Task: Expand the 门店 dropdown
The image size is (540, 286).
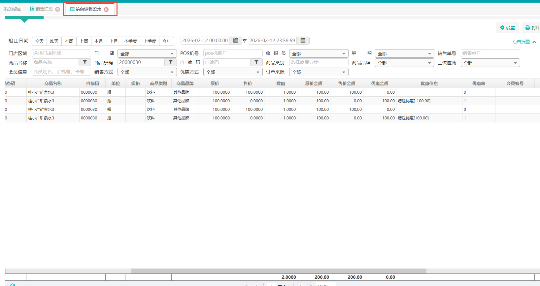Action: click(x=147, y=53)
